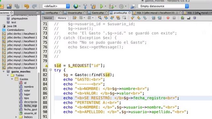This screenshot has height=119, width=212.
Task: Select the nombre column in Gastos
Action: (29, 87)
